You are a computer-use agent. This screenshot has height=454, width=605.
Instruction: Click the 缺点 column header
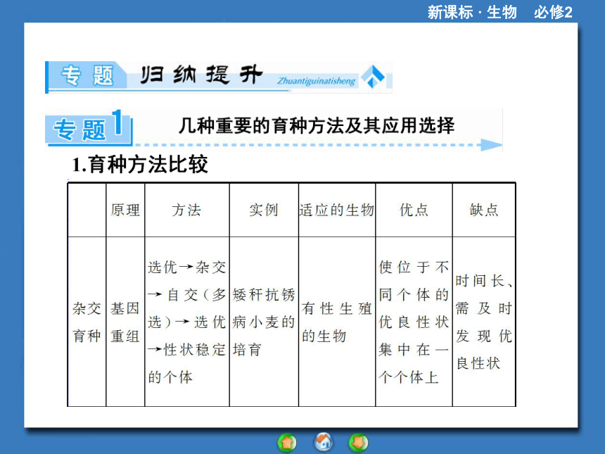pyautogui.click(x=484, y=210)
